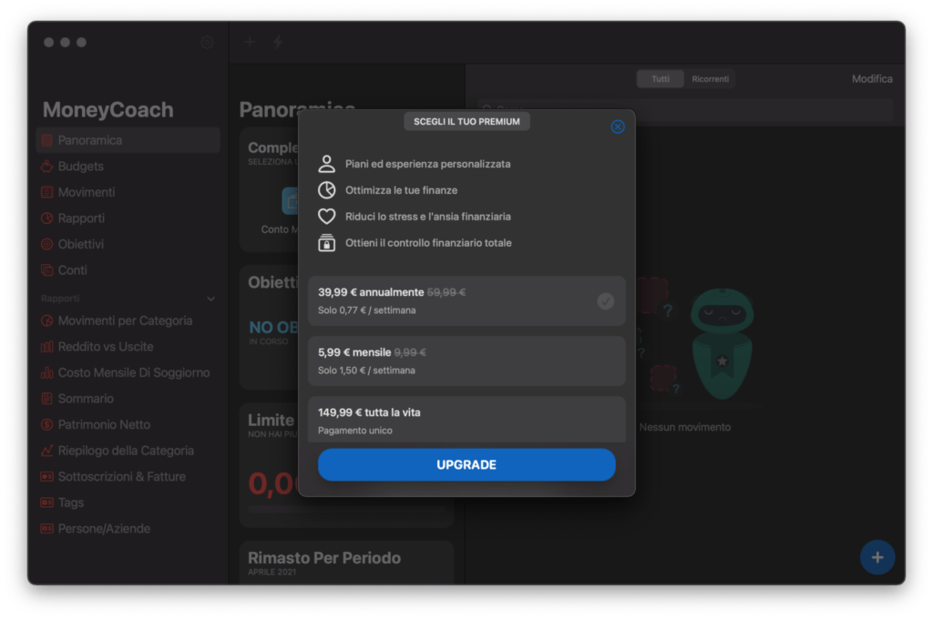Open the Rapporti label in sidebar

point(81,218)
